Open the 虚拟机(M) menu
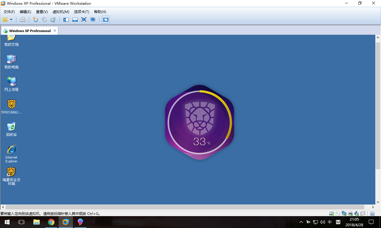 point(61,12)
